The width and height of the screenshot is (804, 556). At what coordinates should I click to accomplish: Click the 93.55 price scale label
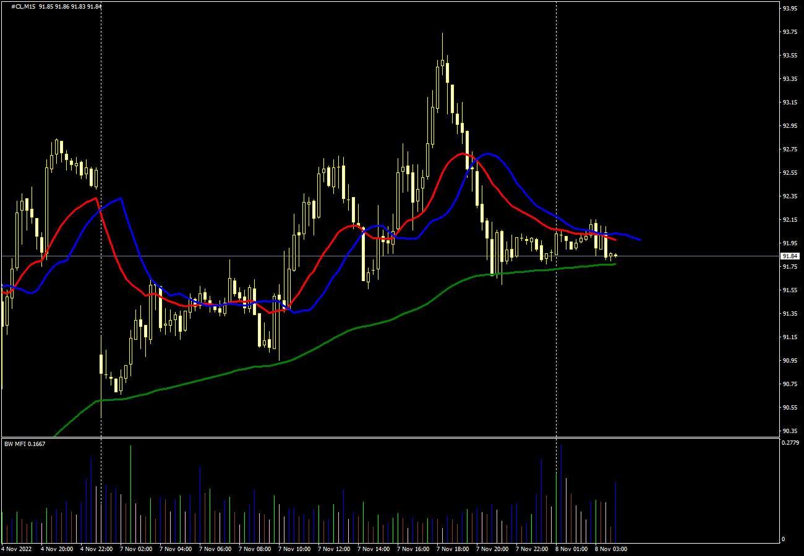pyautogui.click(x=790, y=56)
